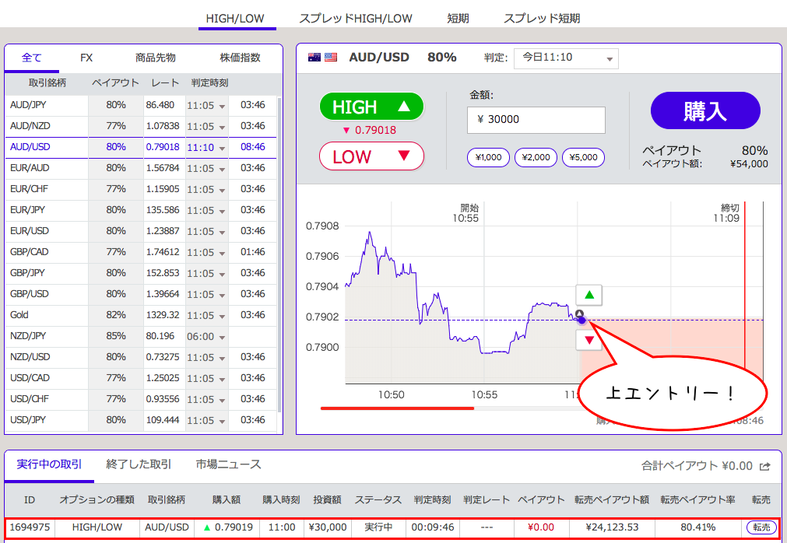Select the HIGH option button
Image resolution: width=787 pixels, height=543 pixels.
[371, 107]
